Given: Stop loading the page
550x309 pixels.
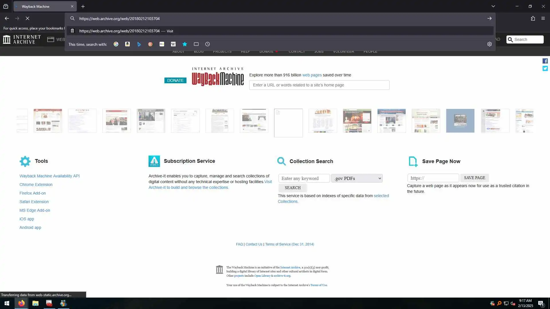Looking at the screenshot, I should tap(27, 18).
